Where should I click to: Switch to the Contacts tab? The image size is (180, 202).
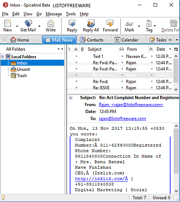[x=94, y=40]
